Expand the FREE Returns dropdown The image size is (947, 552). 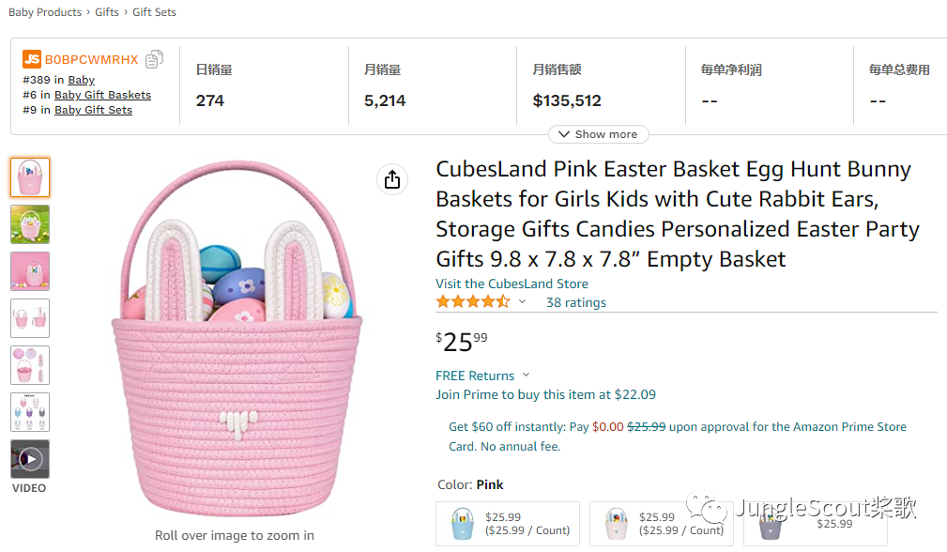pyautogui.click(x=526, y=376)
